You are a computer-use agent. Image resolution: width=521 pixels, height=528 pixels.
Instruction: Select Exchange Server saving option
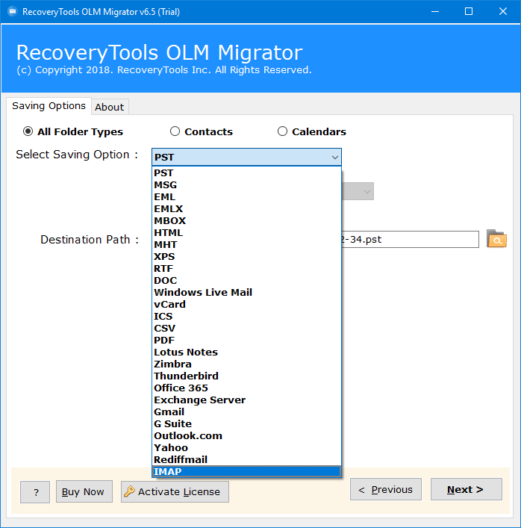tap(247, 400)
